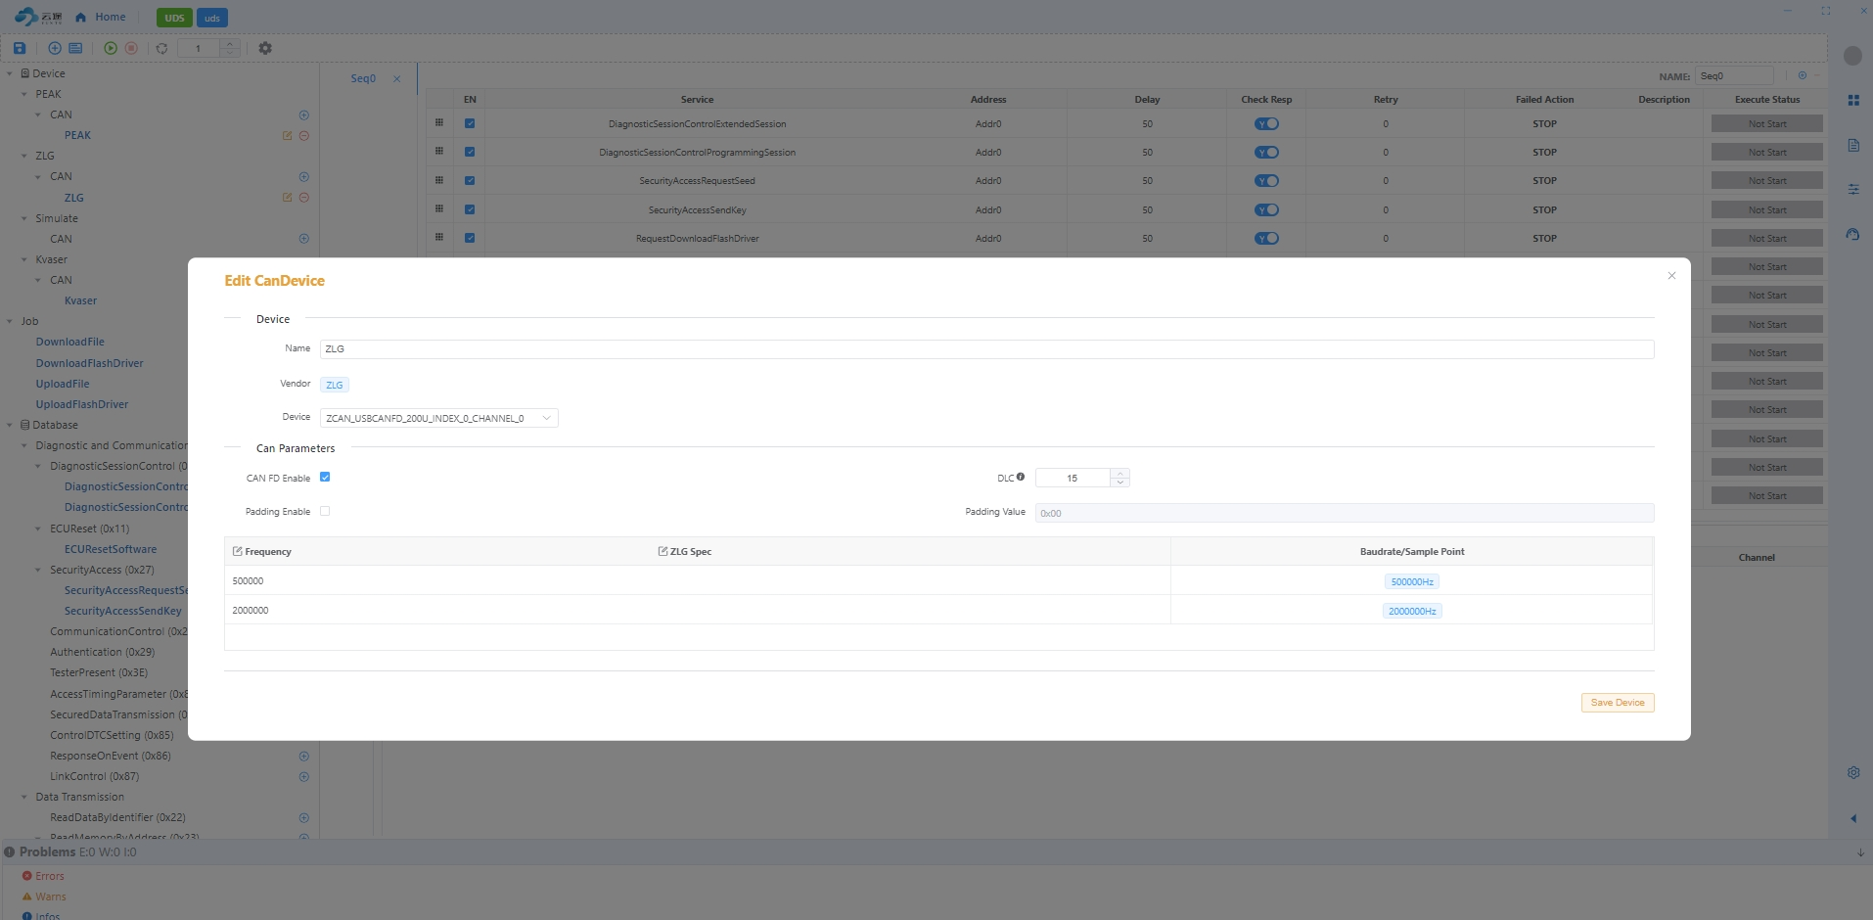Open settings via the toolbar gear icon
This screenshot has width=1873, height=920.
click(x=265, y=48)
